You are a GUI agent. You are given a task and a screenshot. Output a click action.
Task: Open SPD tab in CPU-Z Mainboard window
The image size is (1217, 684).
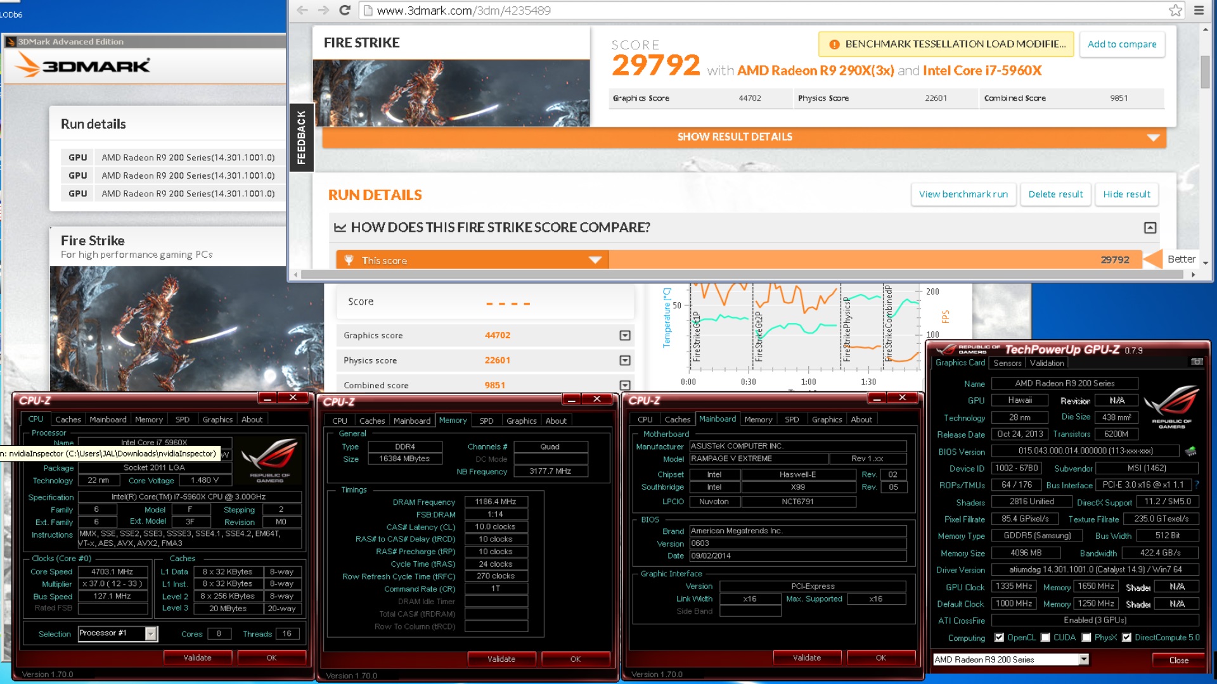[792, 419]
